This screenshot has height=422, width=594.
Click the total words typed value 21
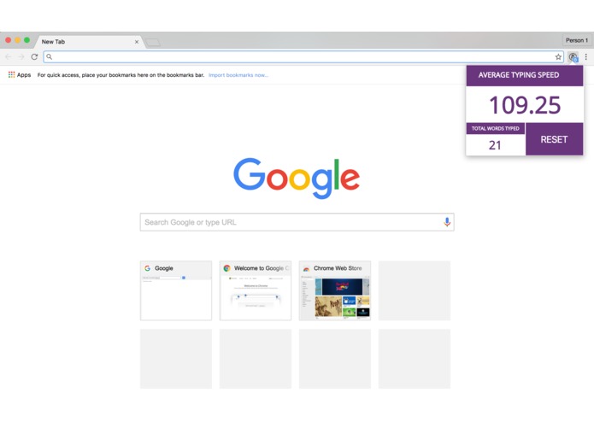[x=495, y=145]
